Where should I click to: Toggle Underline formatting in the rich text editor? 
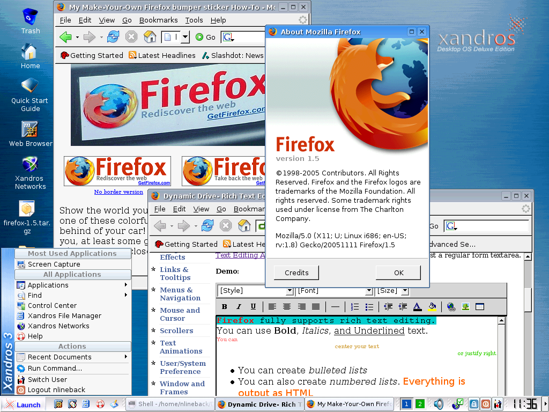coord(253,307)
